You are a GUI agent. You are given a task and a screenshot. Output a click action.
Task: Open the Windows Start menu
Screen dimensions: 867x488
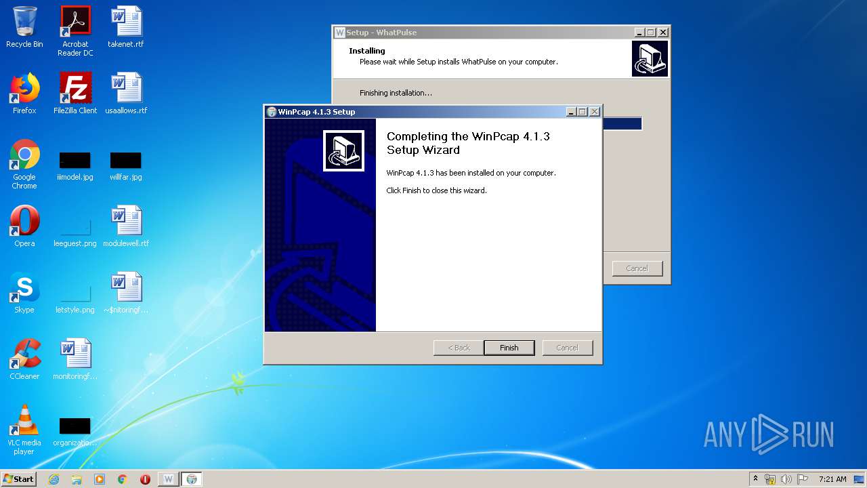point(18,479)
